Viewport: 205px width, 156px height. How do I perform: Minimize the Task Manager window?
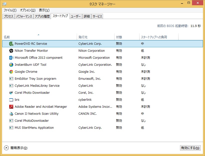tap(182, 3)
